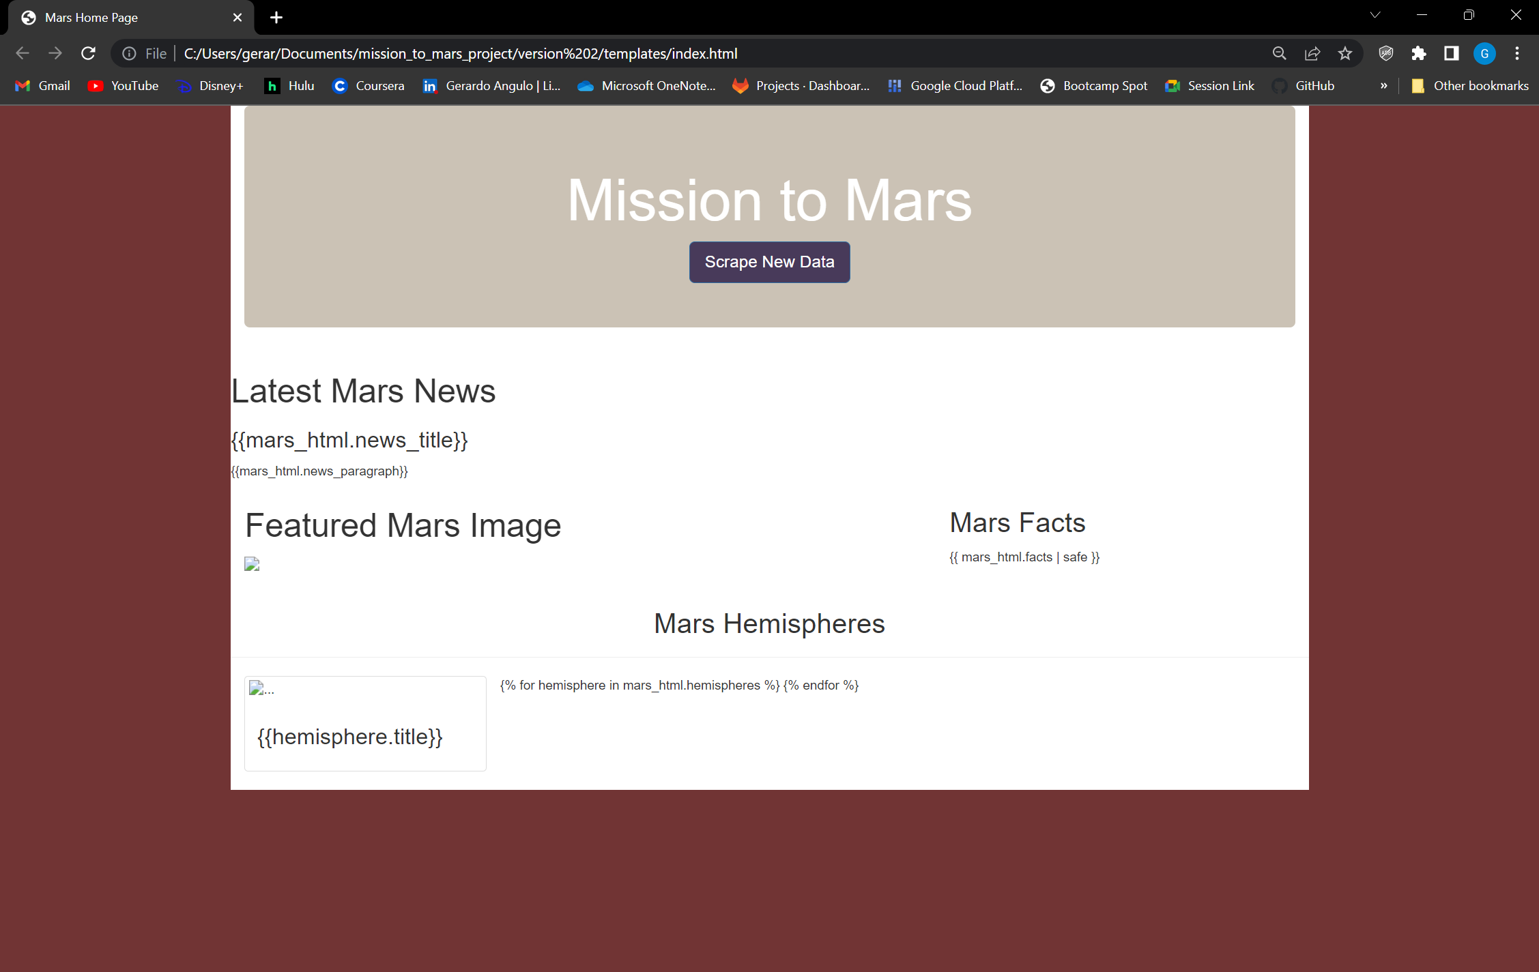Image resolution: width=1539 pixels, height=972 pixels.
Task: Open the tab search dropdown chevron
Action: (x=1375, y=15)
